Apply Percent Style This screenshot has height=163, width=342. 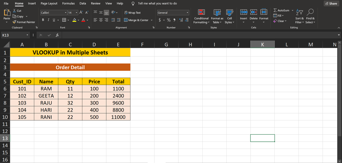tap(169, 20)
